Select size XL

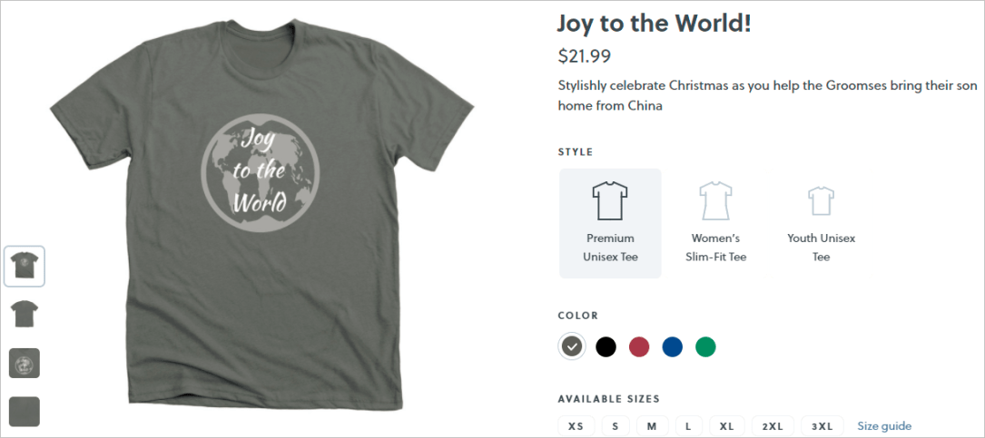[x=726, y=426]
